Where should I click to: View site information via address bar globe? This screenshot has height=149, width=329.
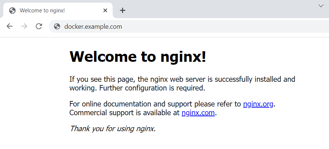(x=57, y=27)
